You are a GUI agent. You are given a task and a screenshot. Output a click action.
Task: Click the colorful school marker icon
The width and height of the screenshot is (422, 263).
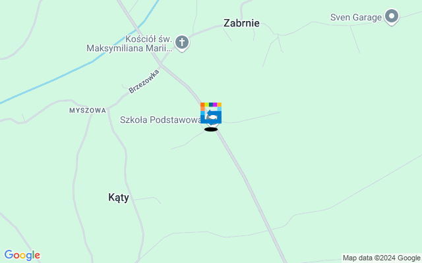tap(211, 113)
